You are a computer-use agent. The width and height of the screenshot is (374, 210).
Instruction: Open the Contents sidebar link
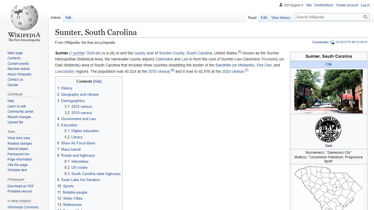(14, 58)
